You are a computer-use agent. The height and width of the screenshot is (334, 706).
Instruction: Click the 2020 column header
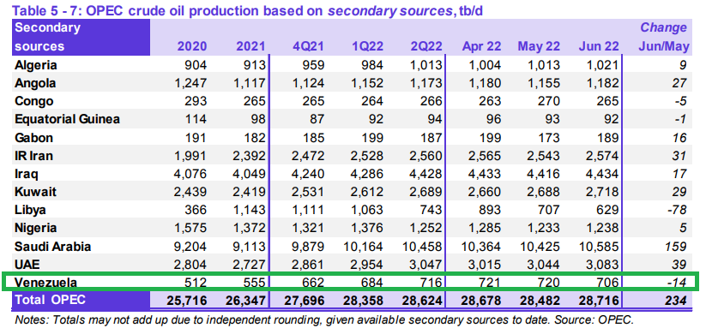pos(192,46)
